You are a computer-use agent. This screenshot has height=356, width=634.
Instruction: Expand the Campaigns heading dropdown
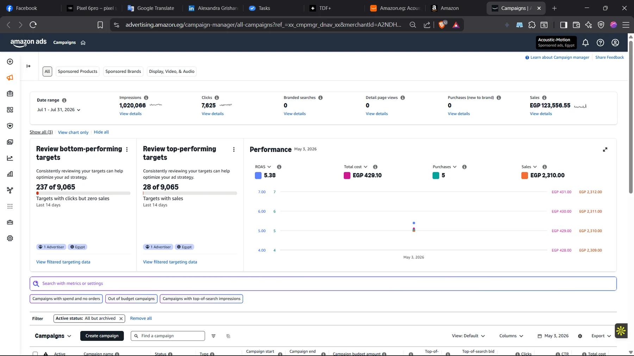53,336
